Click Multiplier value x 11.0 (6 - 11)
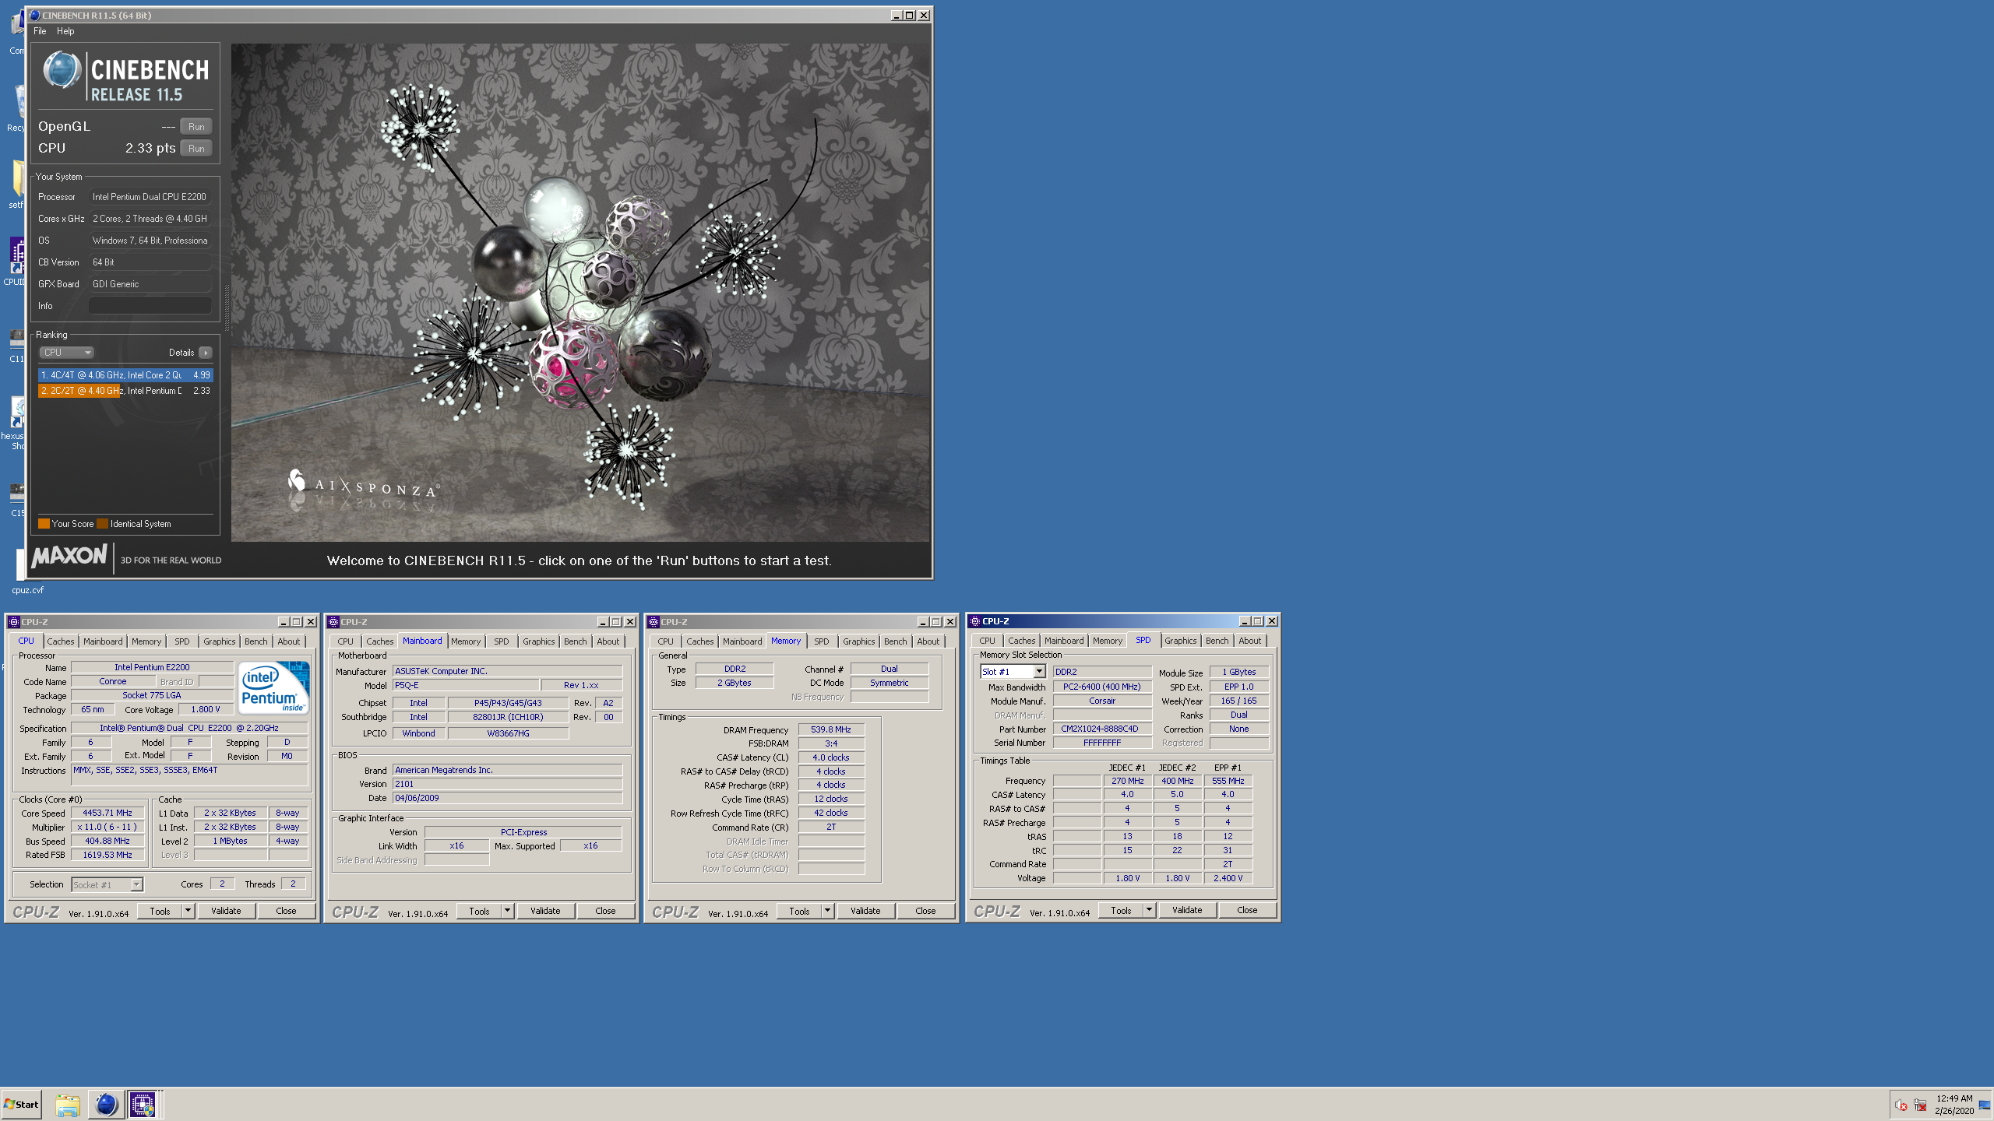1994x1121 pixels. click(107, 827)
